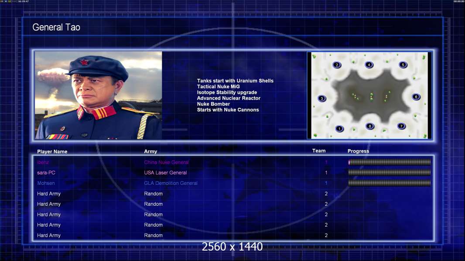Click the General Tao title text
Image resolution: width=465 pixels, height=261 pixels.
click(x=56, y=27)
